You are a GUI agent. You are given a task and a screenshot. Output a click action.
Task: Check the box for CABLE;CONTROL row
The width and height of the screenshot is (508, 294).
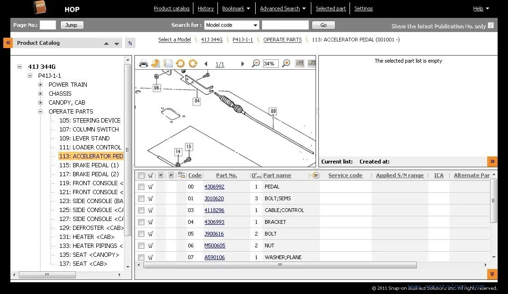coord(141,211)
